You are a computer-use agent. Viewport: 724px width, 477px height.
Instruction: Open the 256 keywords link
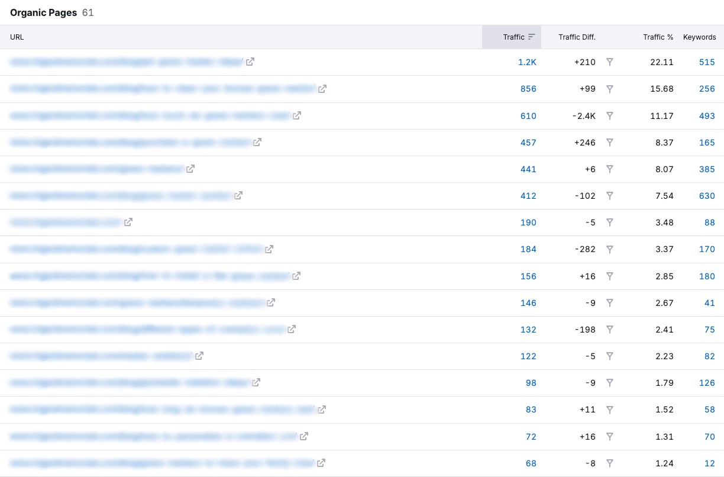707,89
